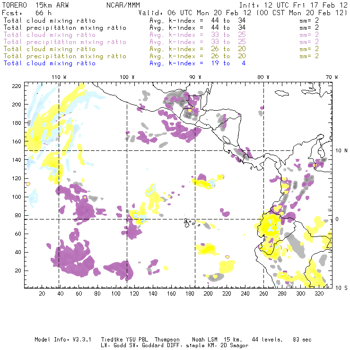Screen dimensions: 350x350
Task: Click the olive 'Total cloud mixing ratio' legend line
Action: point(50,49)
